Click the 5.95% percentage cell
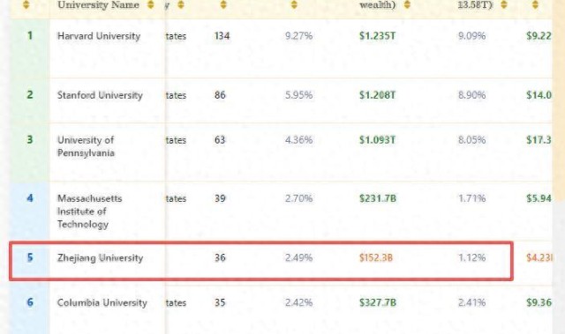The height and width of the screenshot is (334, 565). 298,95
